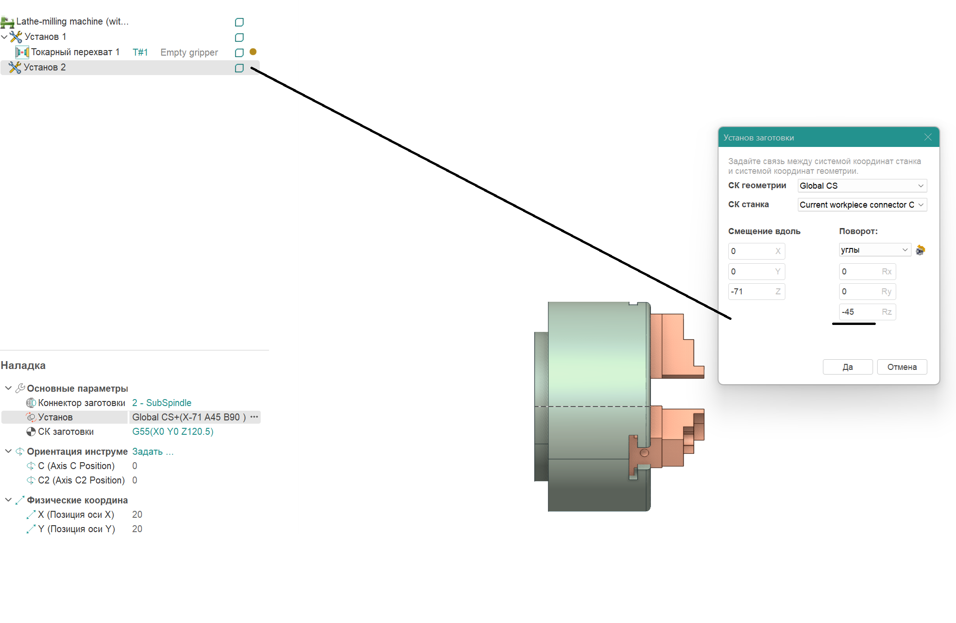Click the Коннектор заготовки icon
The width and height of the screenshot is (956, 623).
pos(31,403)
